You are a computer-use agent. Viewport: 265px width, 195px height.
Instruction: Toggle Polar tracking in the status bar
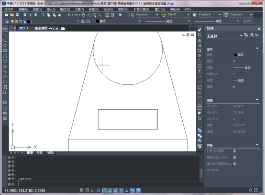(x=99, y=190)
